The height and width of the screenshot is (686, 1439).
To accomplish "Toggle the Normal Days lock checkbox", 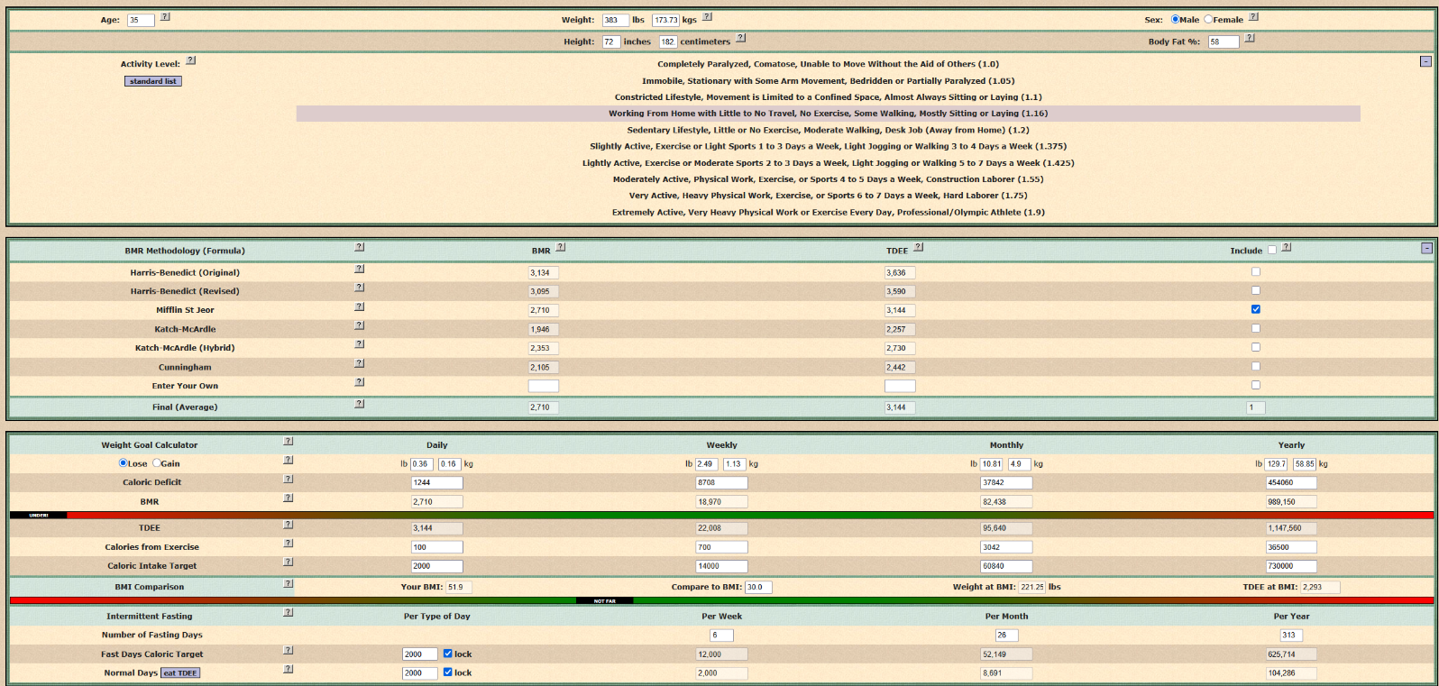I will [x=448, y=672].
